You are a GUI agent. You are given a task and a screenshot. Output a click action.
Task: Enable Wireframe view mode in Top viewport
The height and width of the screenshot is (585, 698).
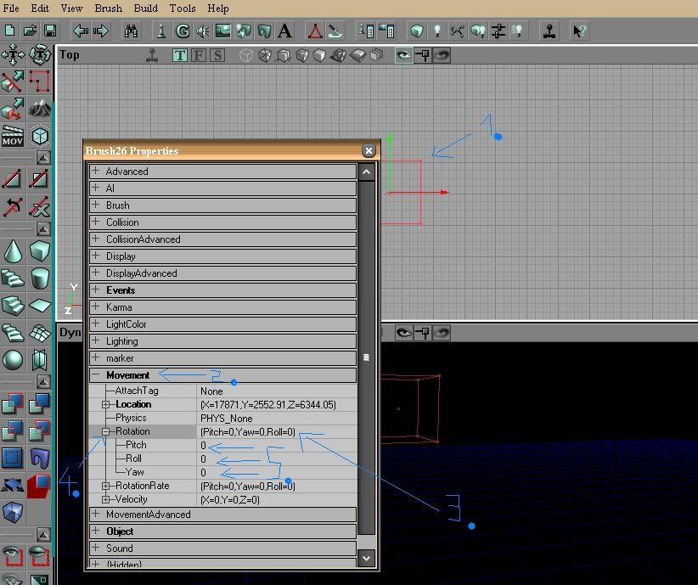(246, 55)
